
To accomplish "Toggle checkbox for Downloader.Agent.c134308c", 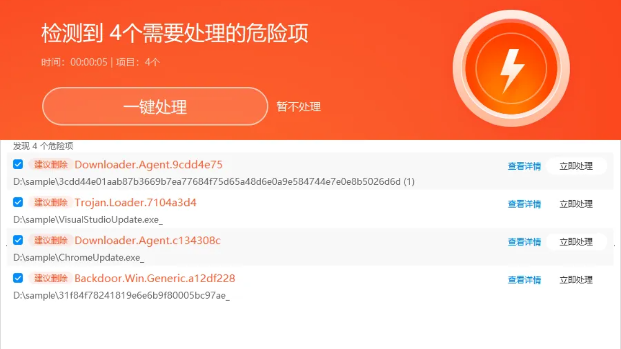I will (x=18, y=240).
